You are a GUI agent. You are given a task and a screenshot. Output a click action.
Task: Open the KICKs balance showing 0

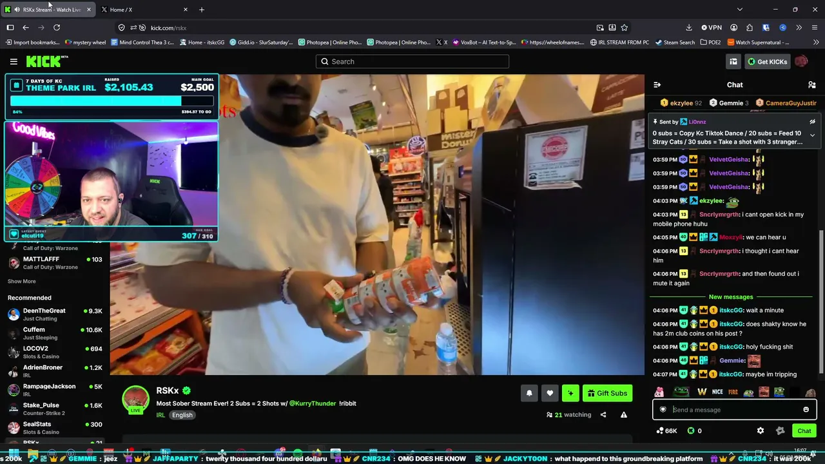click(x=695, y=430)
